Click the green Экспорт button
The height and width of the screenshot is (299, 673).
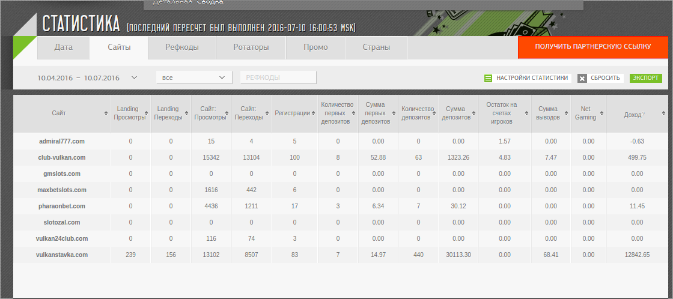click(645, 78)
